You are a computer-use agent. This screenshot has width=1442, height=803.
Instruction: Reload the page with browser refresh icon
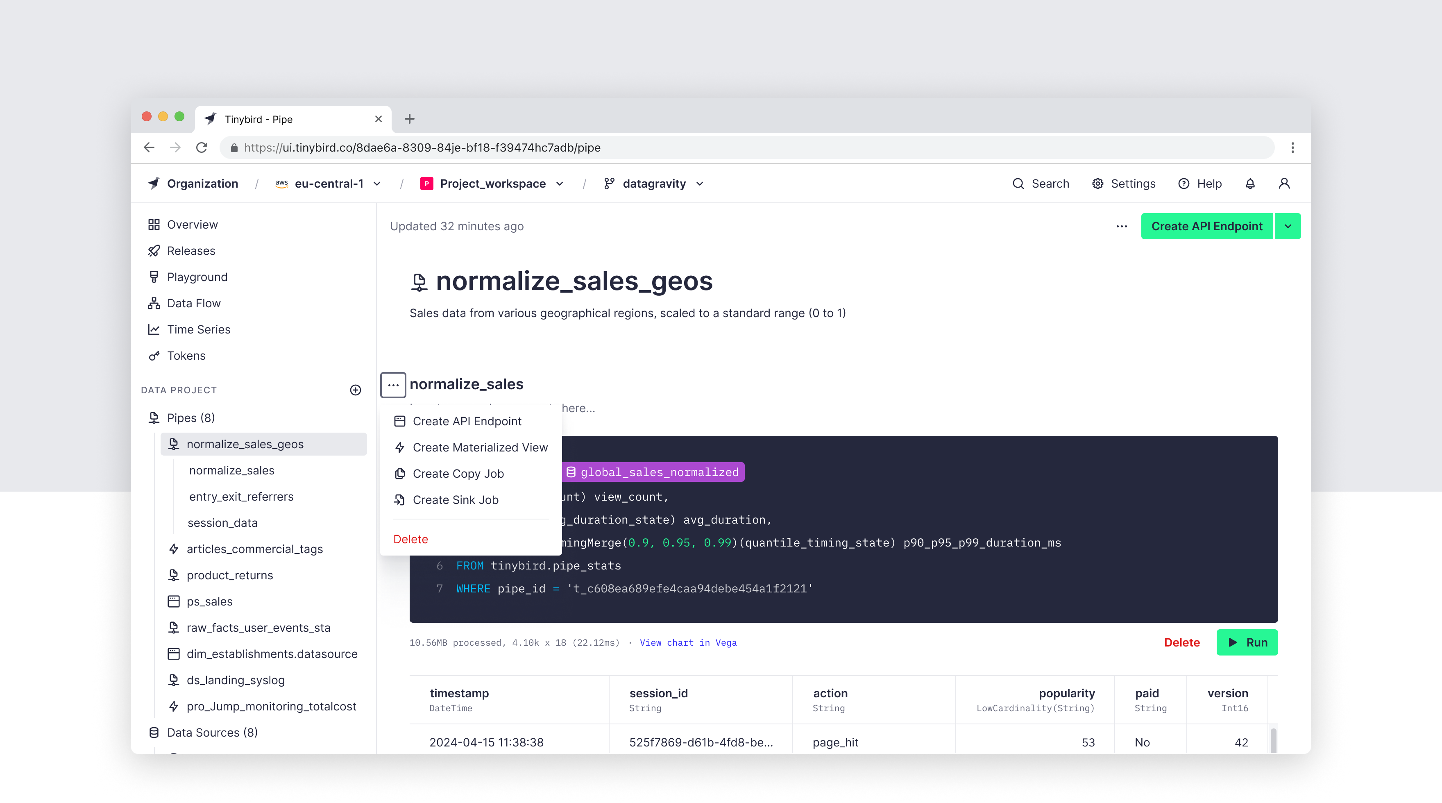(x=202, y=148)
